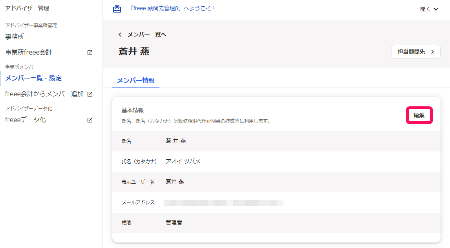Image resolution: width=450 pixels, height=248 pixels.
Task: Click the メールアドレス field label
Action: point(138,203)
